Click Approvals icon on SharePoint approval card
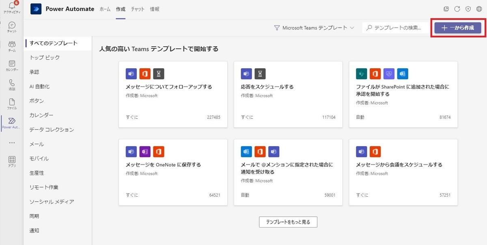 pos(389,74)
